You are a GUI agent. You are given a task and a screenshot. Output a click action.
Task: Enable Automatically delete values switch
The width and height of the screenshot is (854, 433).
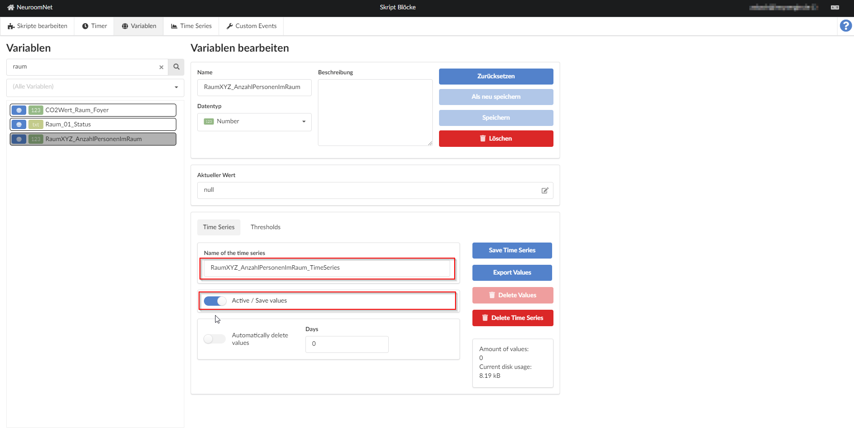click(x=215, y=339)
